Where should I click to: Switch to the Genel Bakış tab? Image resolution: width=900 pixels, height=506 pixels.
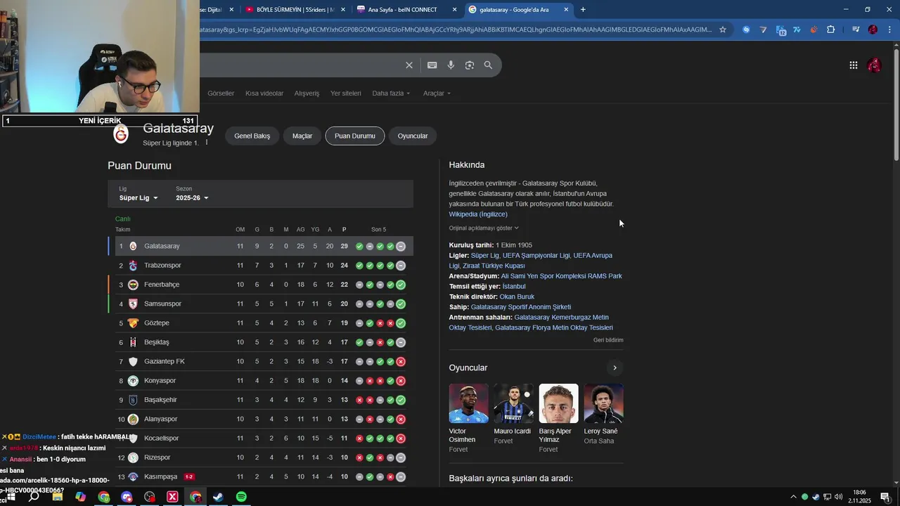tap(252, 136)
